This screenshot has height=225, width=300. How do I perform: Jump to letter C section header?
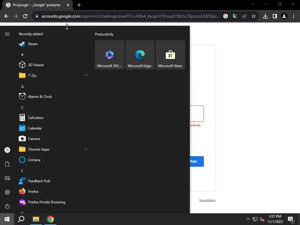point(22,108)
